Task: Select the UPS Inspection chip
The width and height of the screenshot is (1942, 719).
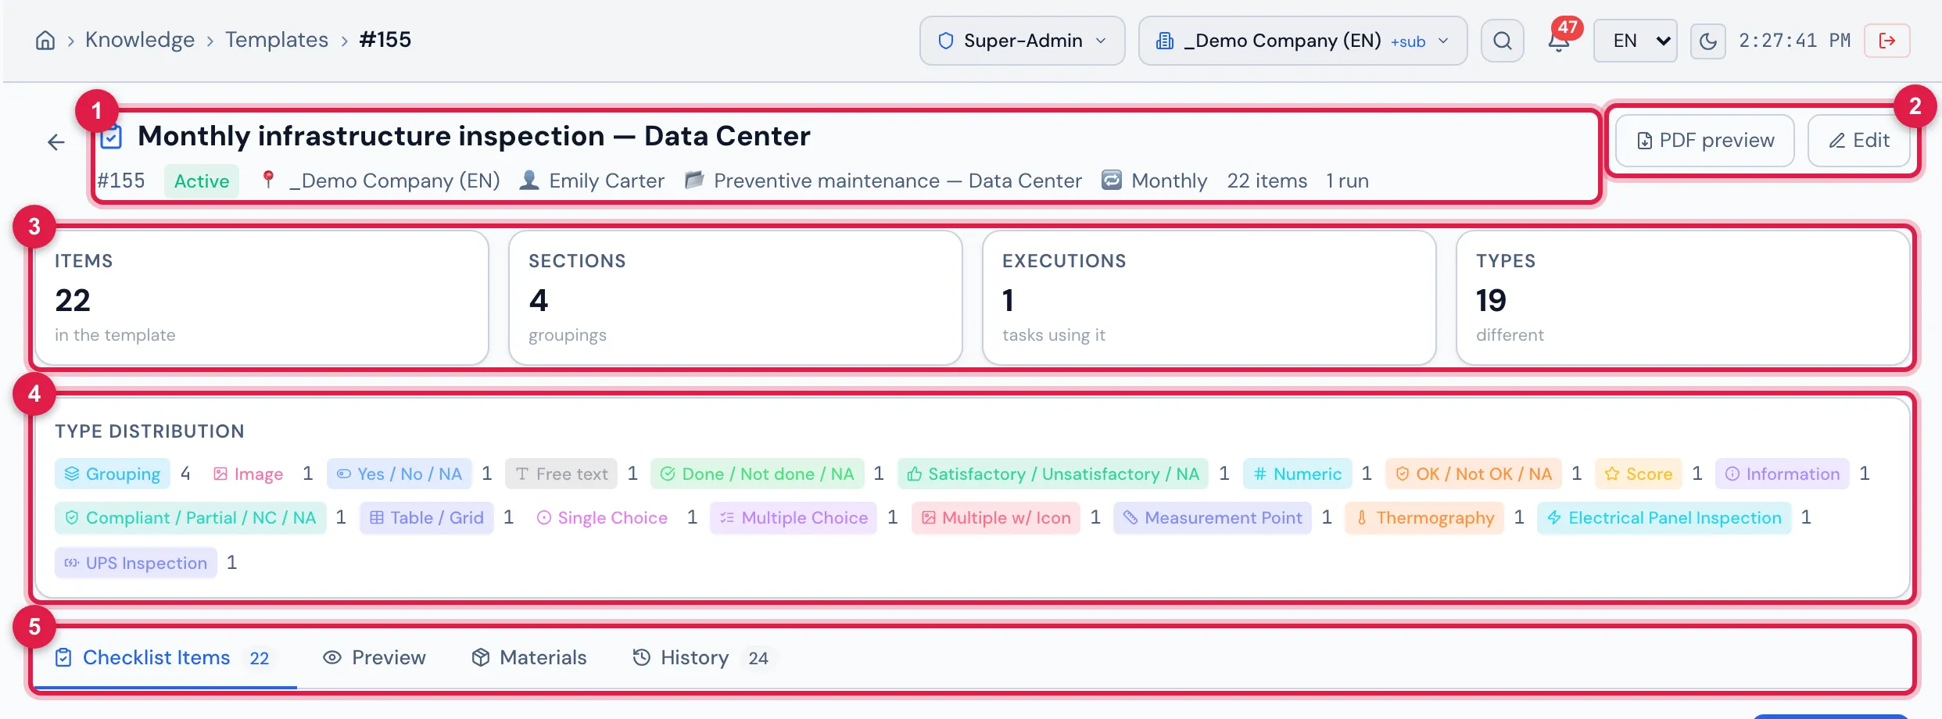Action: 136,563
